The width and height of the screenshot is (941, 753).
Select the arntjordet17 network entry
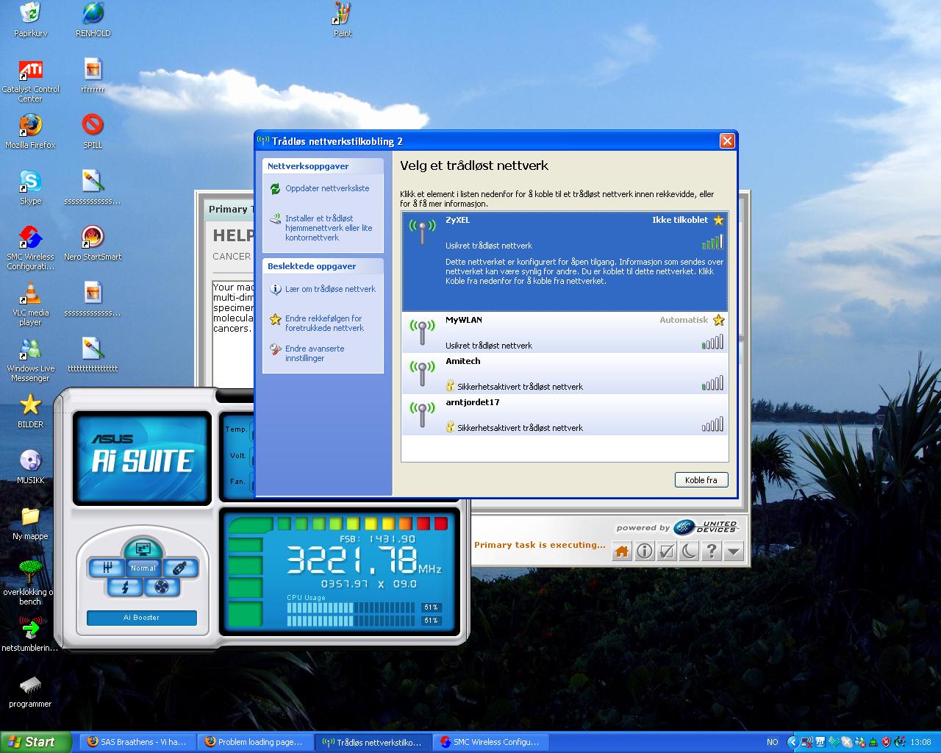point(565,415)
